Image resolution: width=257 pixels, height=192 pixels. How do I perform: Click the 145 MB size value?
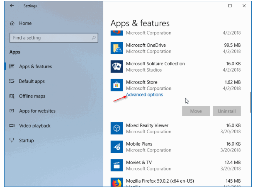[233, 181]
